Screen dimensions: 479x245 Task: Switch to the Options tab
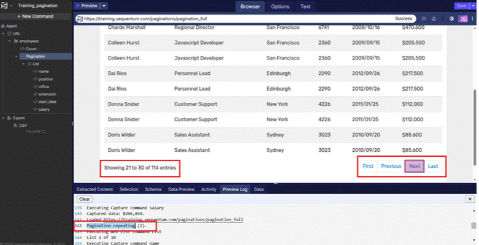(280, 7)
